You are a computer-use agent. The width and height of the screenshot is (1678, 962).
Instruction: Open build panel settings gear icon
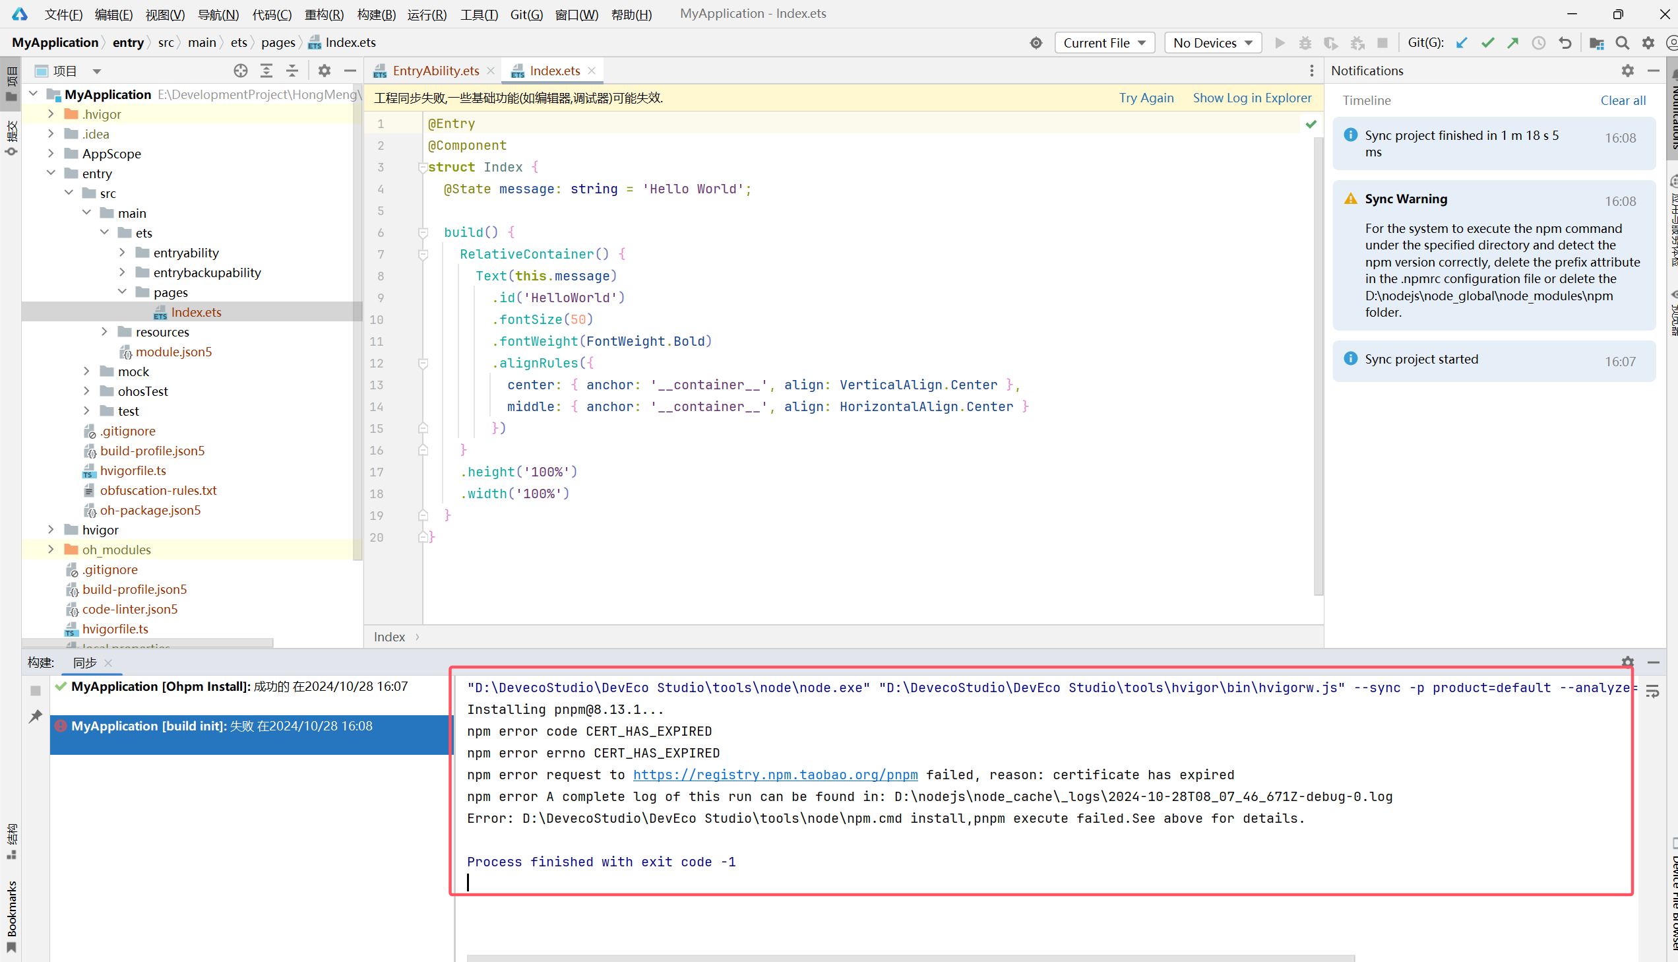[x=1628, y=661]
